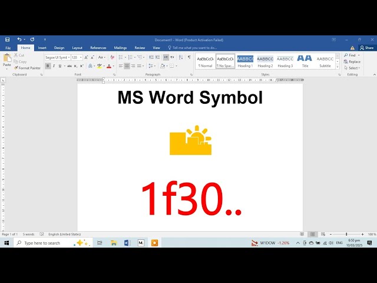Set left-to-right text direction
Screen dimensions: 377x283
point(166,57)
